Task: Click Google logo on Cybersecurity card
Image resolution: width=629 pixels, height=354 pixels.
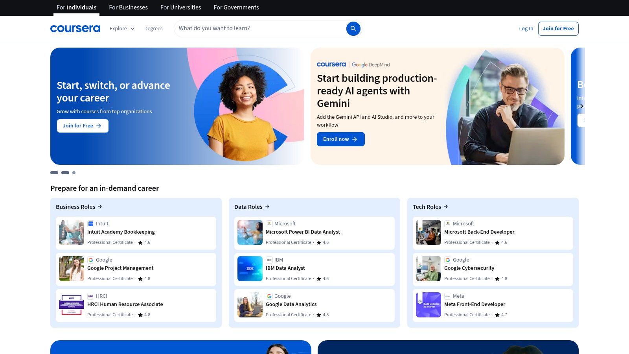Action: pos(448,260)
